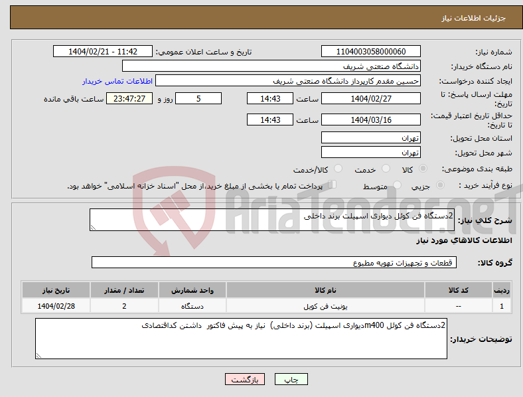Select the کالا/خدمت radio button
523x397 pixels.
pos(338,169)
